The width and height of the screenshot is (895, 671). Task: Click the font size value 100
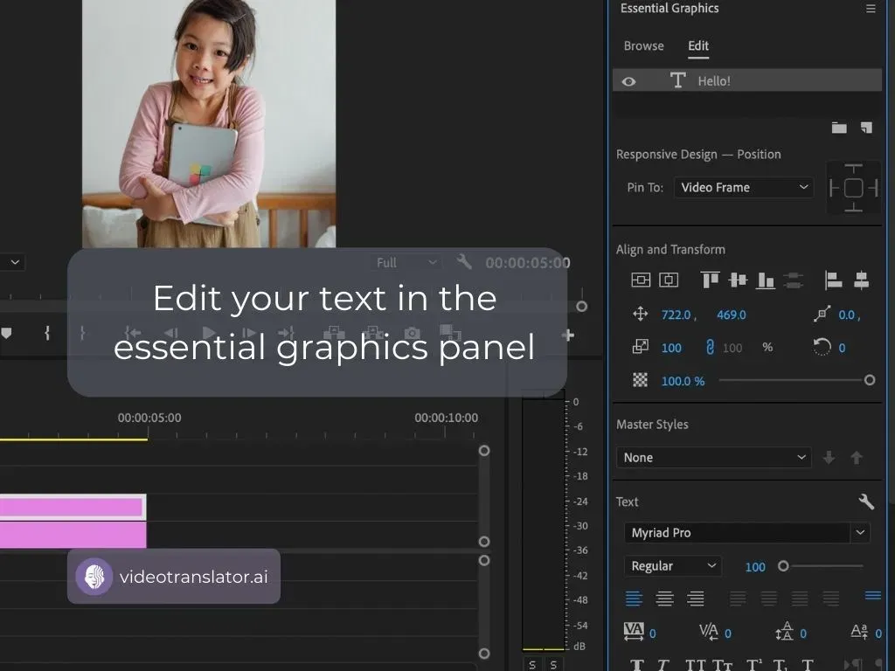click(x=754, y=566)
